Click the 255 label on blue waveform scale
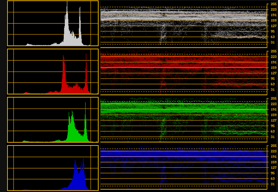Viewport: 278px width, 192px height. pyautogui.click(x=274, y=146)
